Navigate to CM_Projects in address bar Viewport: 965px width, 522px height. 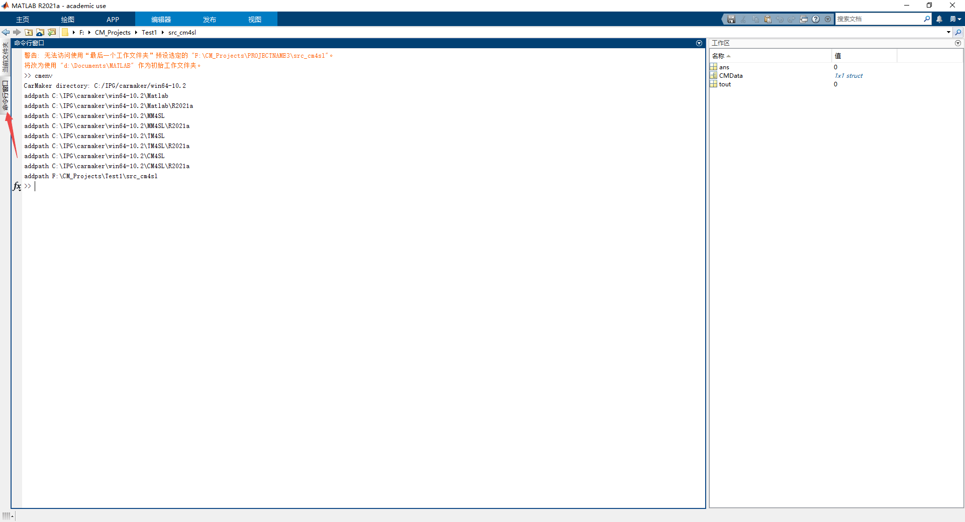click(113, 32)
